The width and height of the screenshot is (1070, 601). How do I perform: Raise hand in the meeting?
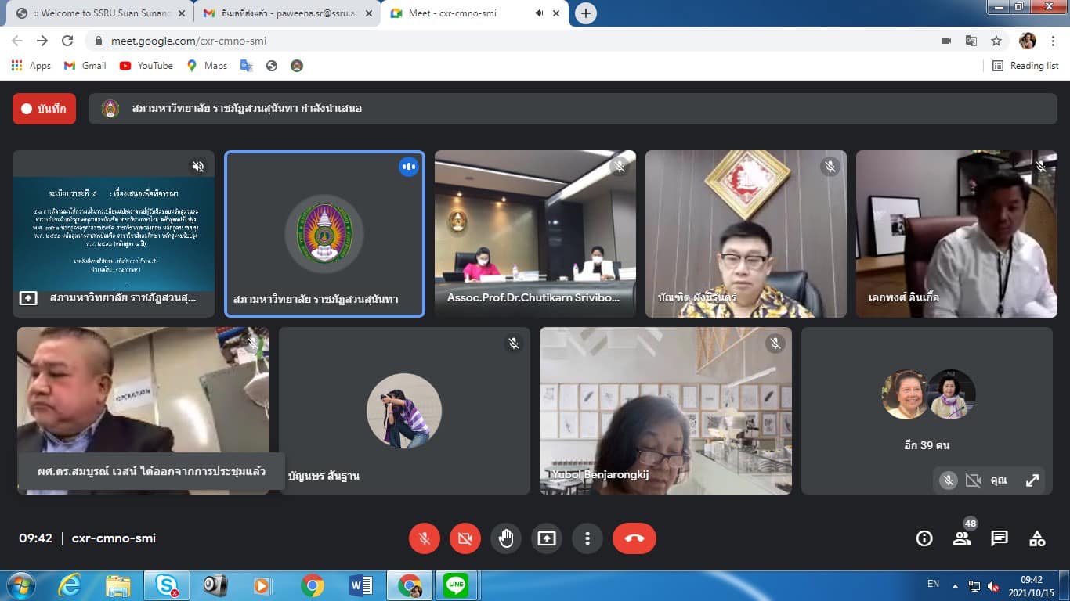coord(506,538)
